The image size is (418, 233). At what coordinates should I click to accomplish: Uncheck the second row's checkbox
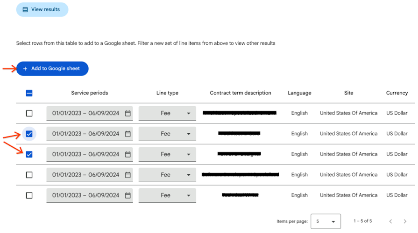click(x=29, y=134)
